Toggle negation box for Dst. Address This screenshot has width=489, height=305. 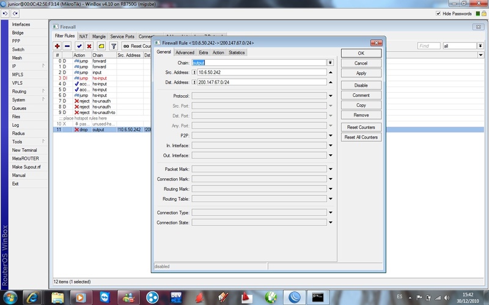(x=194, y=82)
